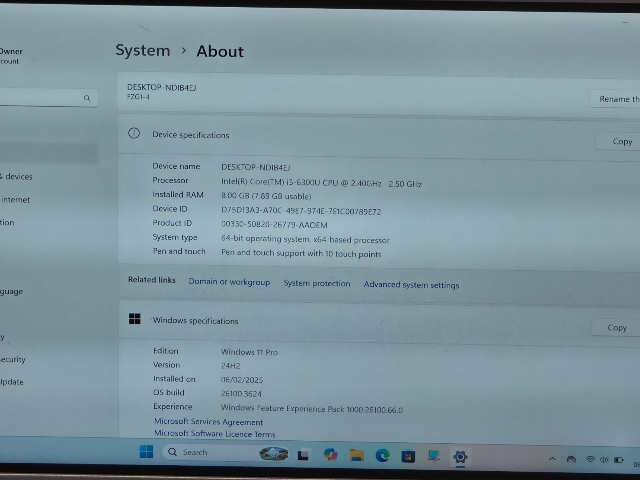Viewport: 640px width, 480px height.
Task: Open Microsoft Store from the taskbar
Action: tap(408, 456)
